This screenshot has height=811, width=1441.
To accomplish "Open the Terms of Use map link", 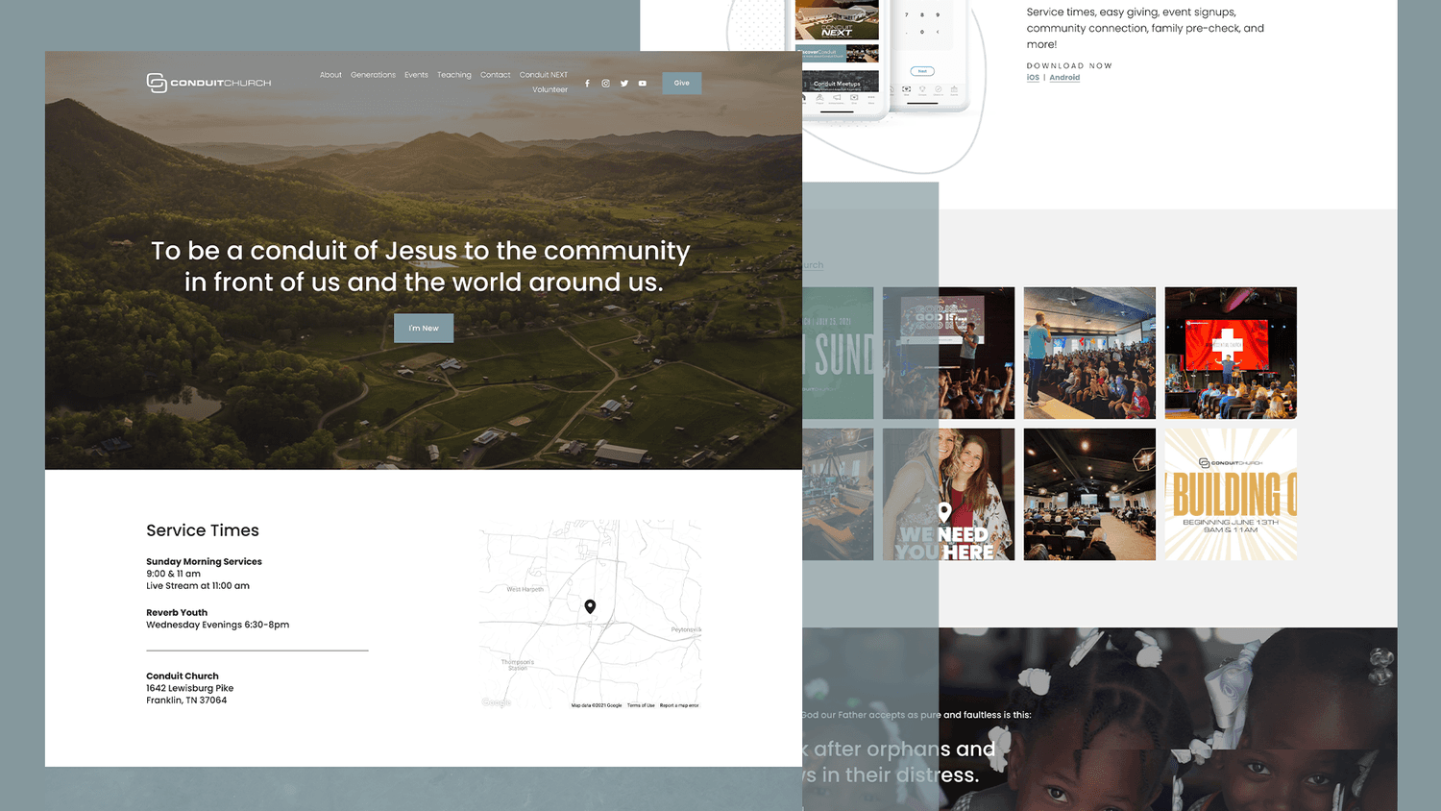I will [641, 705].
